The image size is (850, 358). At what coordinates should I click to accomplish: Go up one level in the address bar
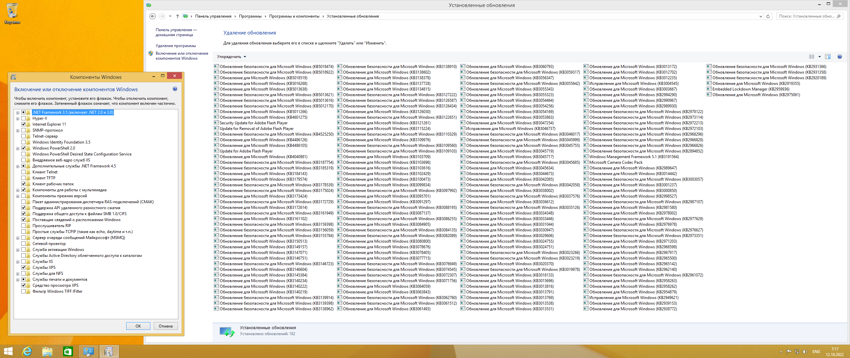[178, 16]
